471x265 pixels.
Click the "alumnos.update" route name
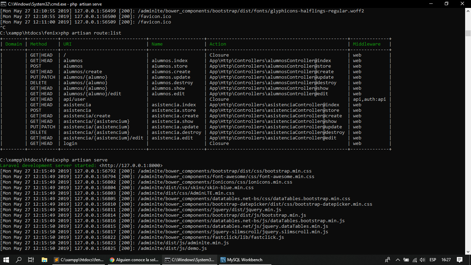click(x=171, y=77)
